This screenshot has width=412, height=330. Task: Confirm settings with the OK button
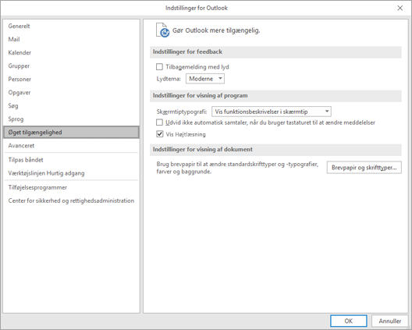[349, 321]
